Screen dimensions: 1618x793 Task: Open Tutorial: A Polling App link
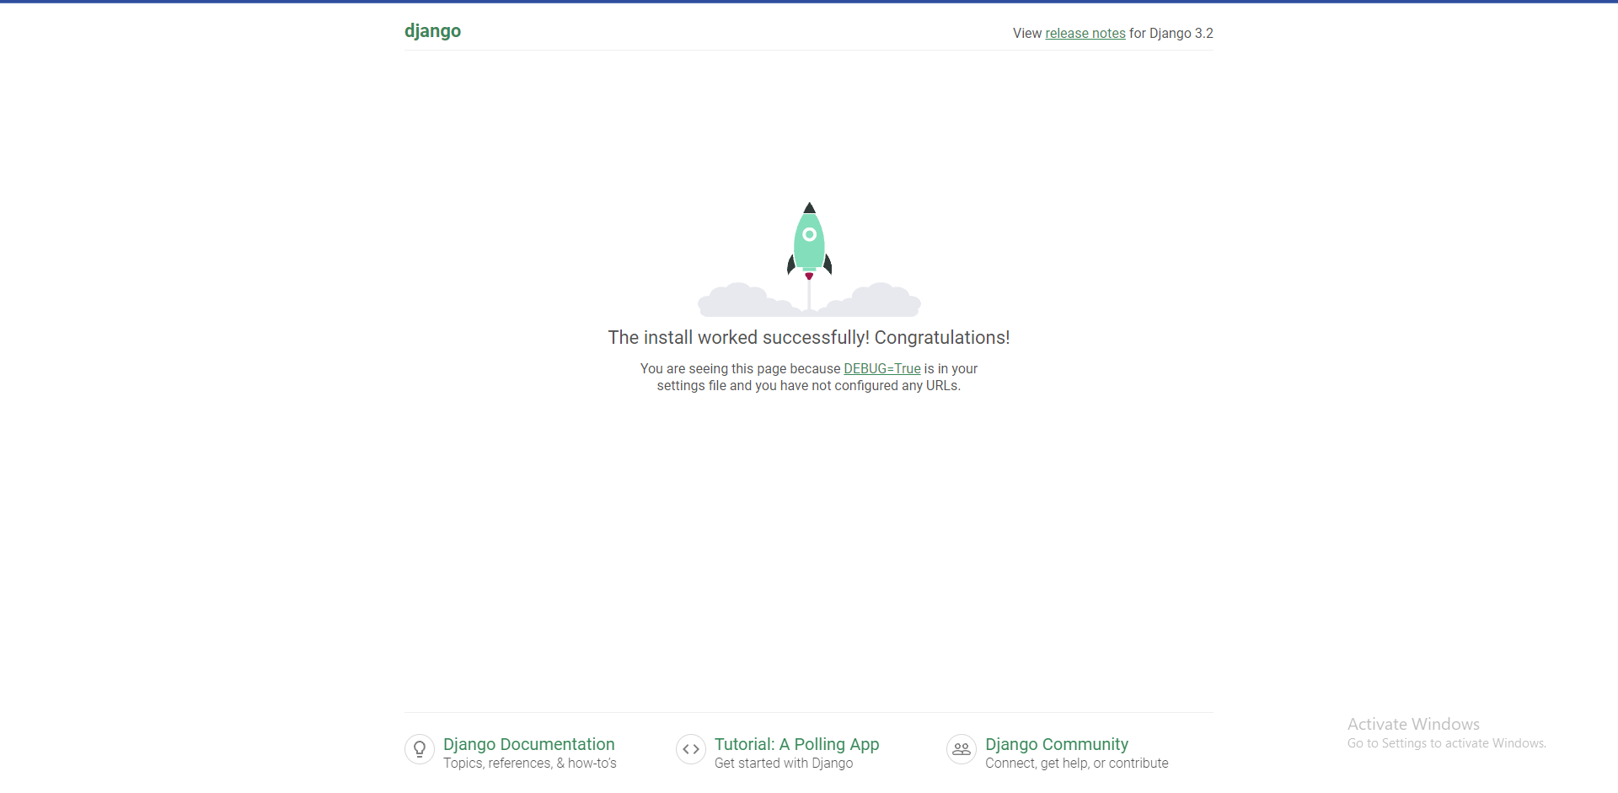796,744
